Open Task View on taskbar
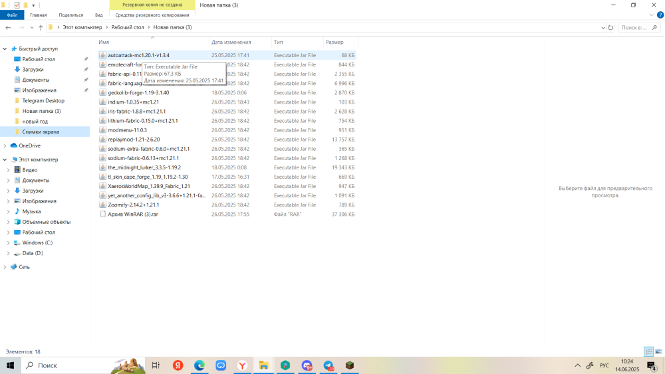This screenshot has width=665, height=374. (156, 365)
